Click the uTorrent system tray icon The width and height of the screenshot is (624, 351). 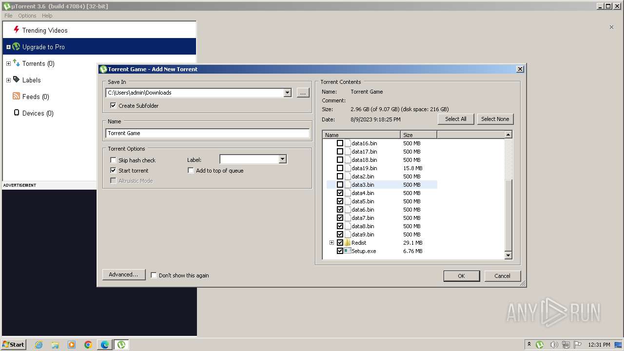(540, 345)
